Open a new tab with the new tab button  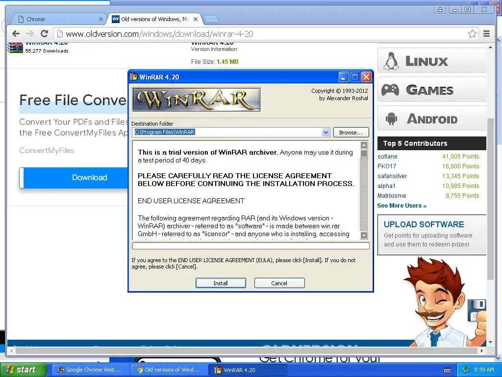click(x=211, y=19)
